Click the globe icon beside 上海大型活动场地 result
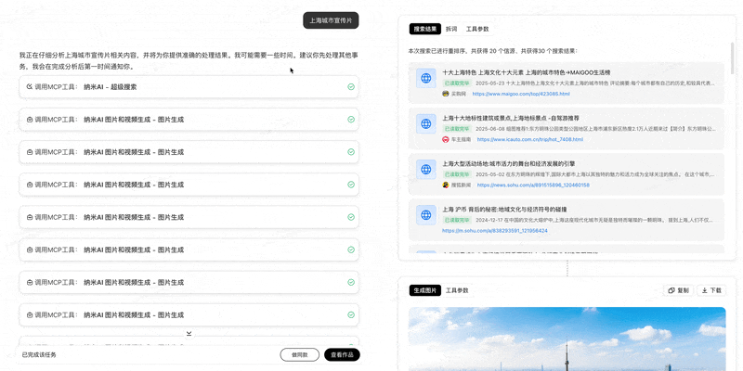743x371 pixels. pos(426,170)
